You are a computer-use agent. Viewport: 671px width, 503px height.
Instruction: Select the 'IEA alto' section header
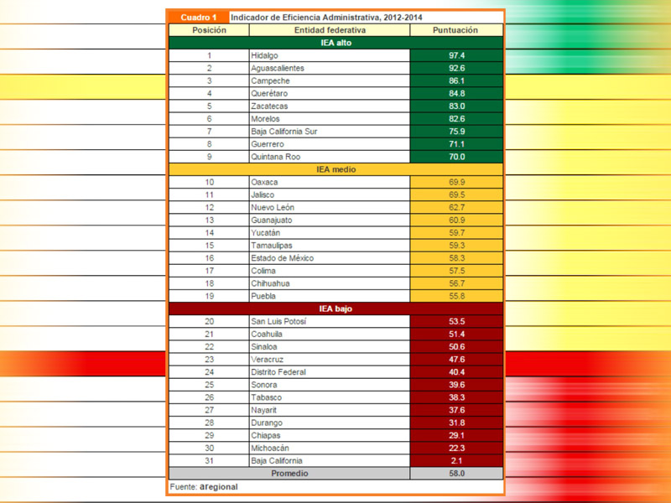coord(336,43)
